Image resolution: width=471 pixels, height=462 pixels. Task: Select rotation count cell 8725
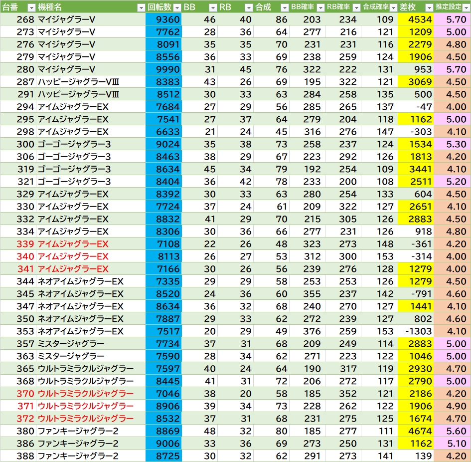pos(163,456)
